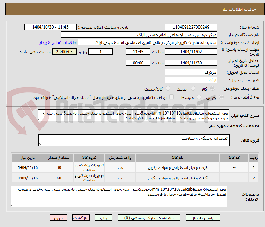Click the remaining time counter 23:00:05
This screenshot has height=227, width=265.
pos(64,52)
